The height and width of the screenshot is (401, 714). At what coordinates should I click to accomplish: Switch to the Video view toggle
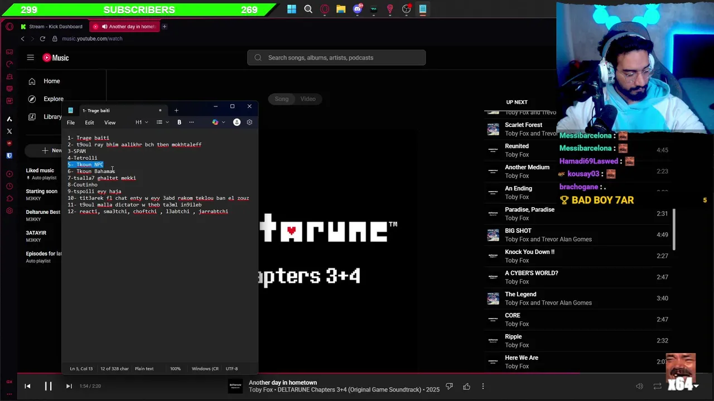pyautogui.click(x=308, y=99)
